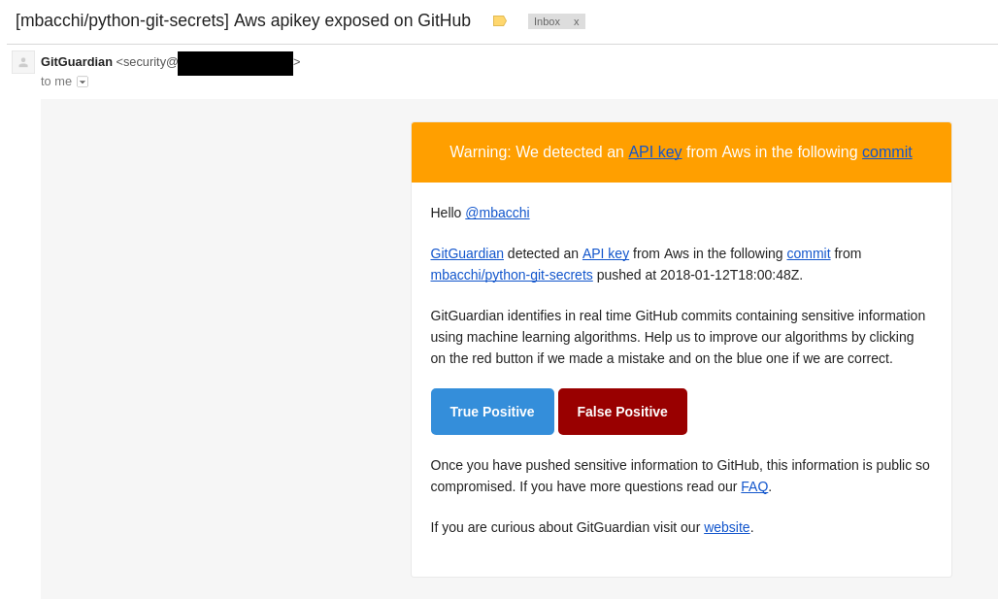This screenshot has width=998, height=599.
Task: Open 'API key' link in orange banner
Action: coord(654,152)
